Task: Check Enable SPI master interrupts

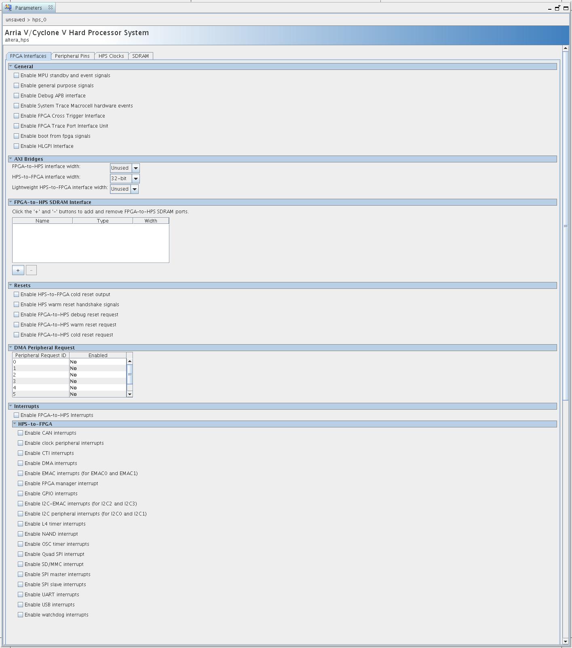Action: pyautogui.click(x=21, y=574)
